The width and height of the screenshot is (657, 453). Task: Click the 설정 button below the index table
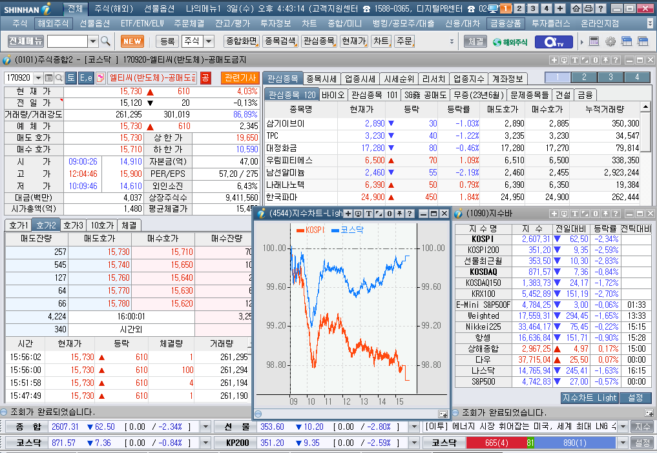(636, 398)
